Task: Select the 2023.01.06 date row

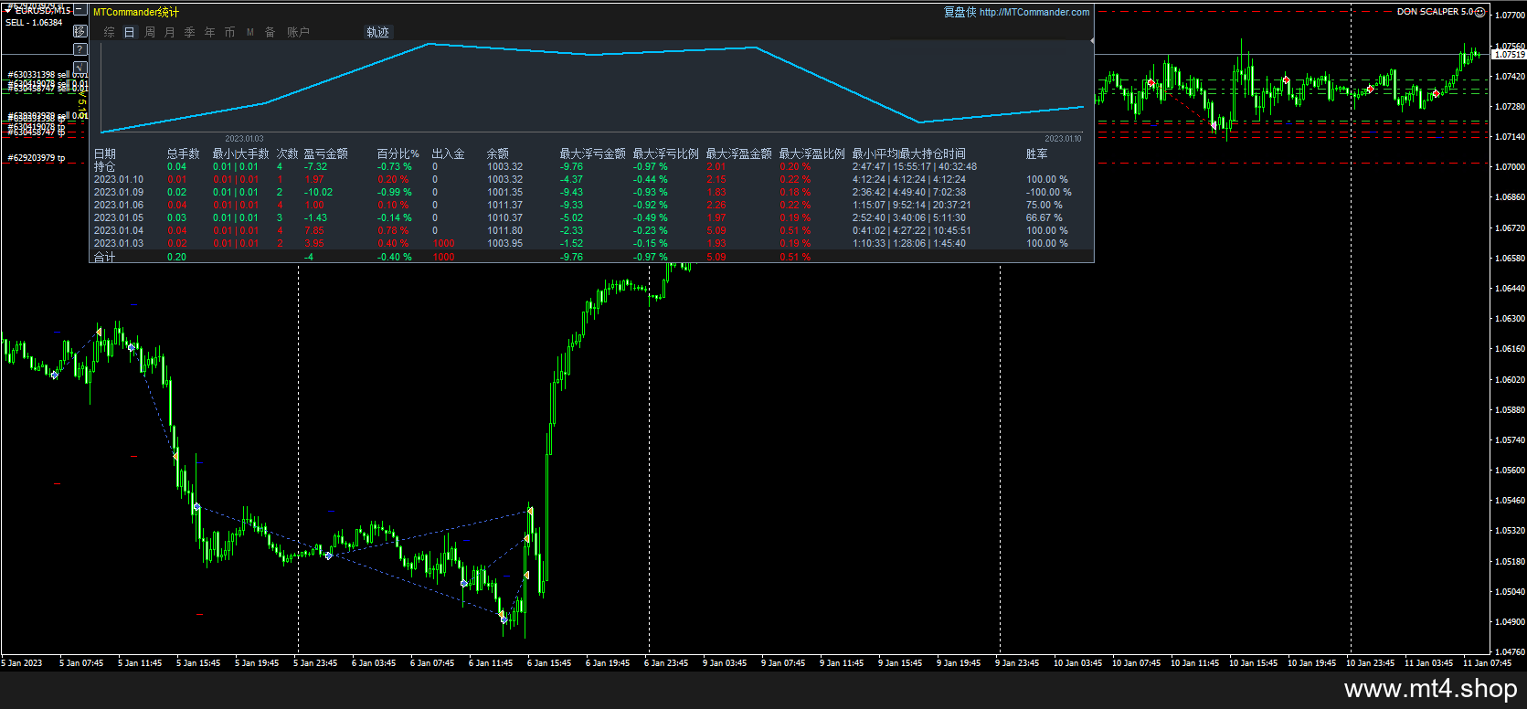Action: click(591, 205)
